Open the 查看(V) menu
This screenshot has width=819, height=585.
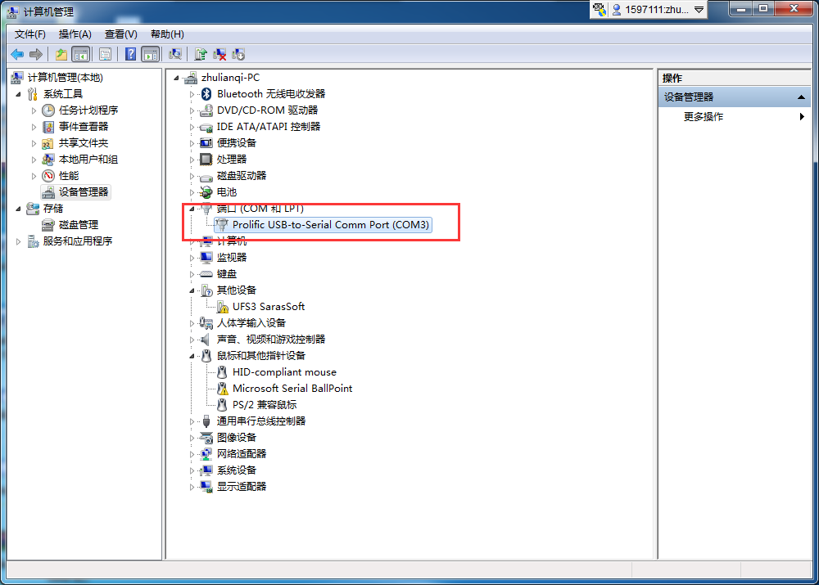121,34
